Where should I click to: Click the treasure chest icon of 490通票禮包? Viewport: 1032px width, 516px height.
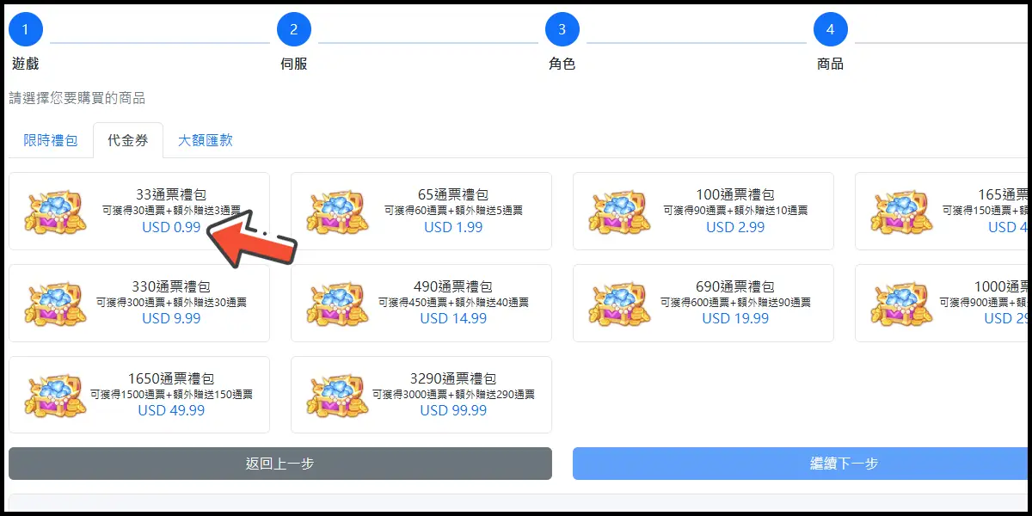[x=335, y=304]
